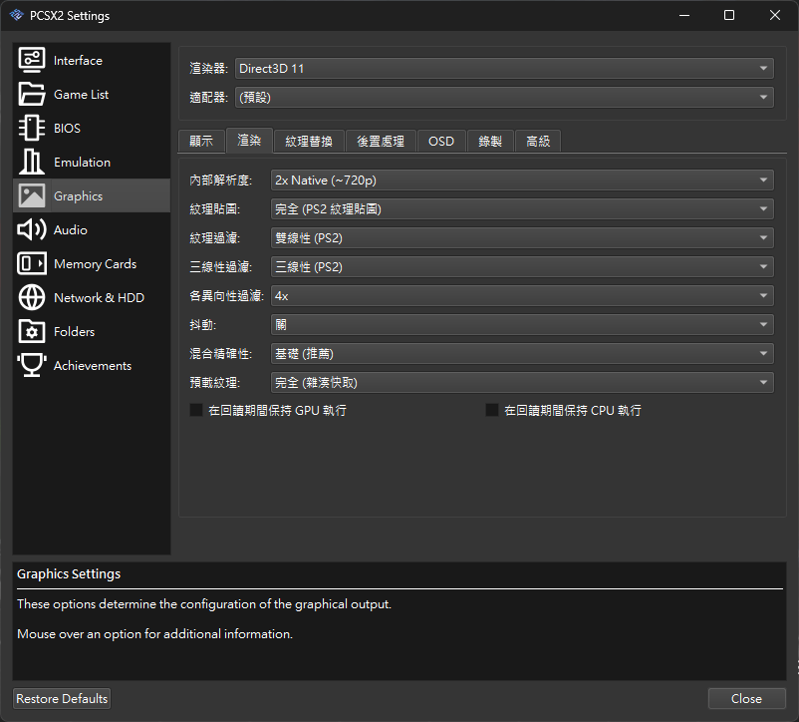Open the 紋理替換 tab
The image size is (799, 722).
pyautogui.click(x=309, y=142)
